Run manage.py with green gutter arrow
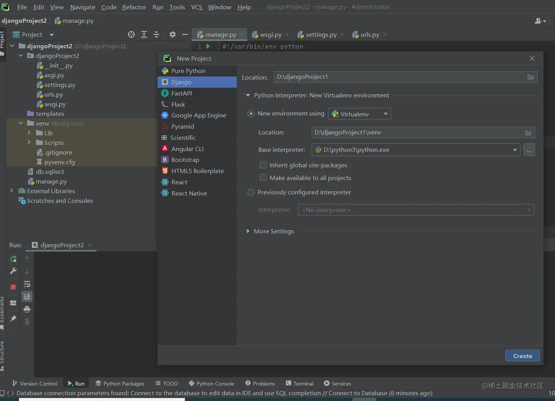Image resolution: width=555 pixels, height=401 pixels. point(208,46)
